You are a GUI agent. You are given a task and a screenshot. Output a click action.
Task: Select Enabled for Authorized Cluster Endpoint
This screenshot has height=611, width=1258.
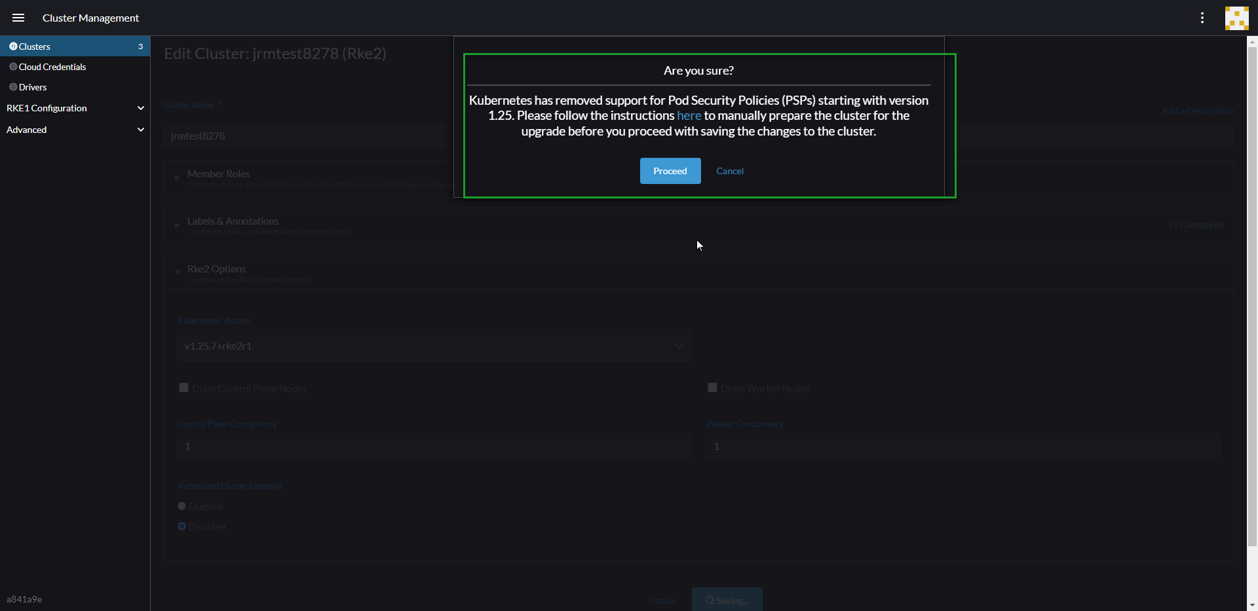[181, 506]
